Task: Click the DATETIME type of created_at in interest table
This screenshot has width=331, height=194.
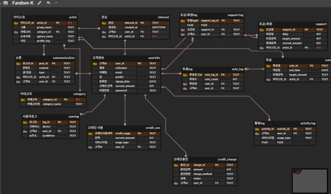Action: coord(160,28)
